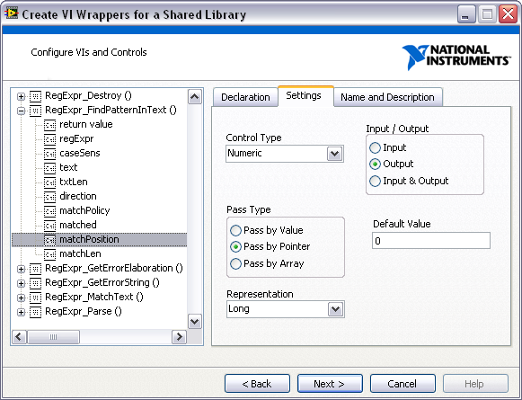Click the regExpr parameter icon
Screen dimensions: 522x400
point(50,139)
